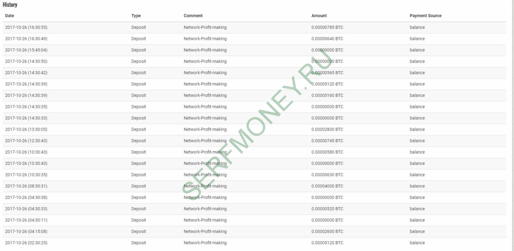Select the 0.00000580 BTC amount cell
The width and height of the screenshot is (514, 251).
coord(327,152)
